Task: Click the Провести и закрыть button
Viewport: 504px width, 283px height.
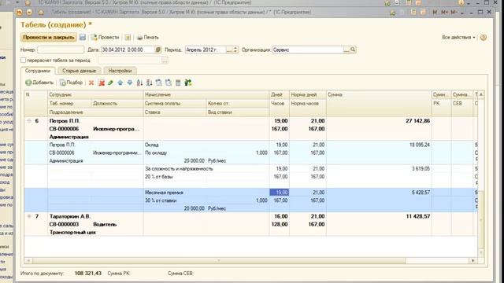Action: click(49, 37)
